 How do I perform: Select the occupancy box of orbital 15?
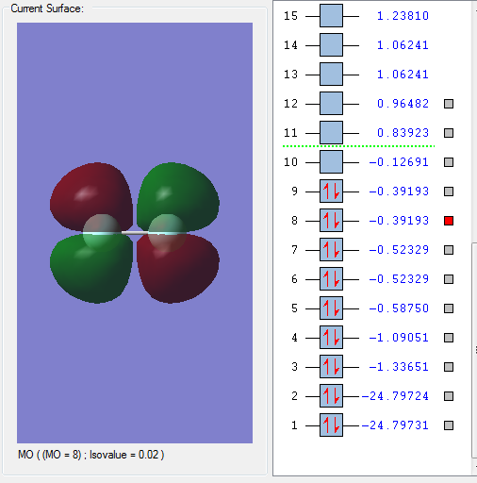click(x=331, y=16)
